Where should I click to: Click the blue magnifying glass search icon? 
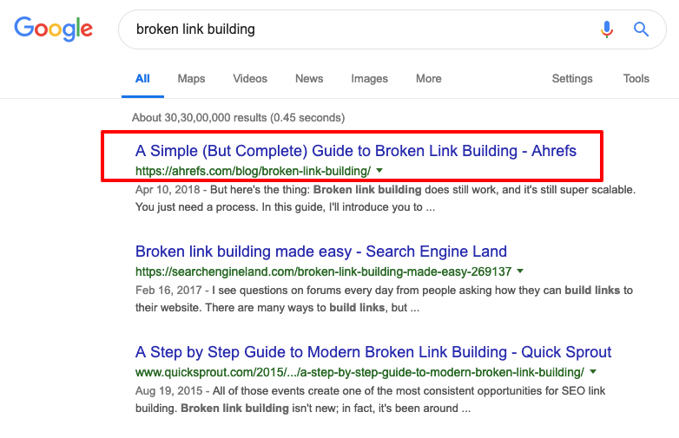[642, 29]
